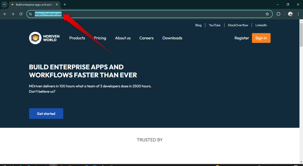Close the 'Build enterprise apps' tab
The height and width of the screenshot is (166, 303).
coord(57,4)
